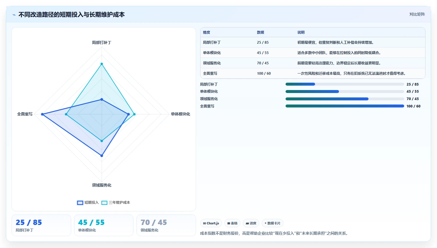The height and width of the screenshot is (248, 437).
Task: Click the 领域服务化 progress bar
Action: pos(345,99)
